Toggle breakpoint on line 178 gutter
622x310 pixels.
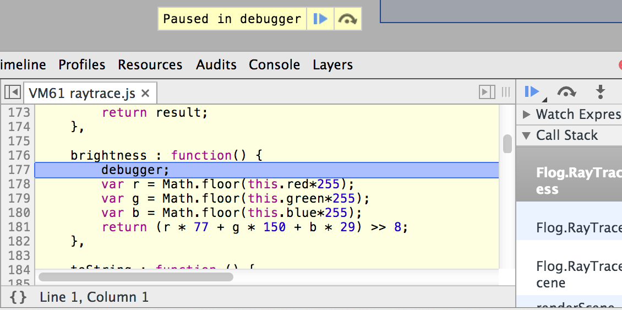pyautogui.click(x=18, y=184)
